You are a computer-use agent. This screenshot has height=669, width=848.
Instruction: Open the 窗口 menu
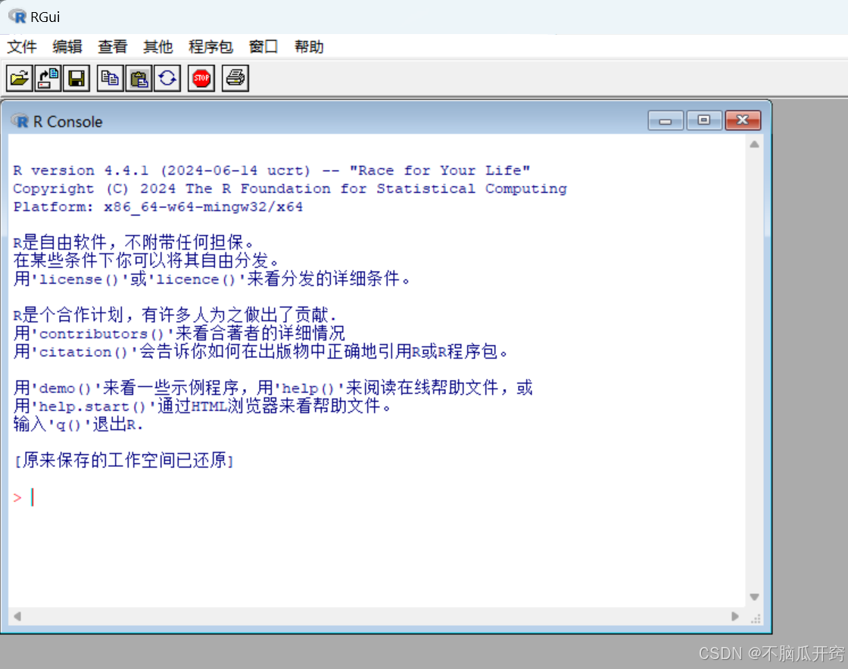coord(263,46)
